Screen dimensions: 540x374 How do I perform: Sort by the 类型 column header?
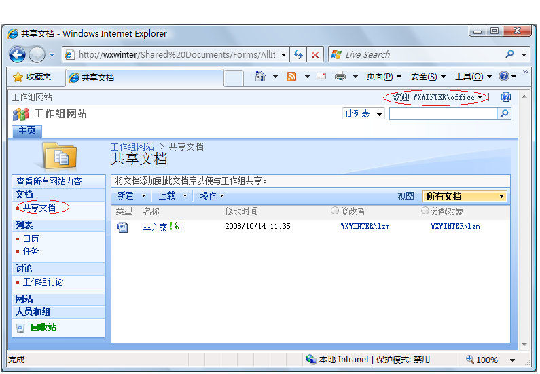(x=124, y=211)
